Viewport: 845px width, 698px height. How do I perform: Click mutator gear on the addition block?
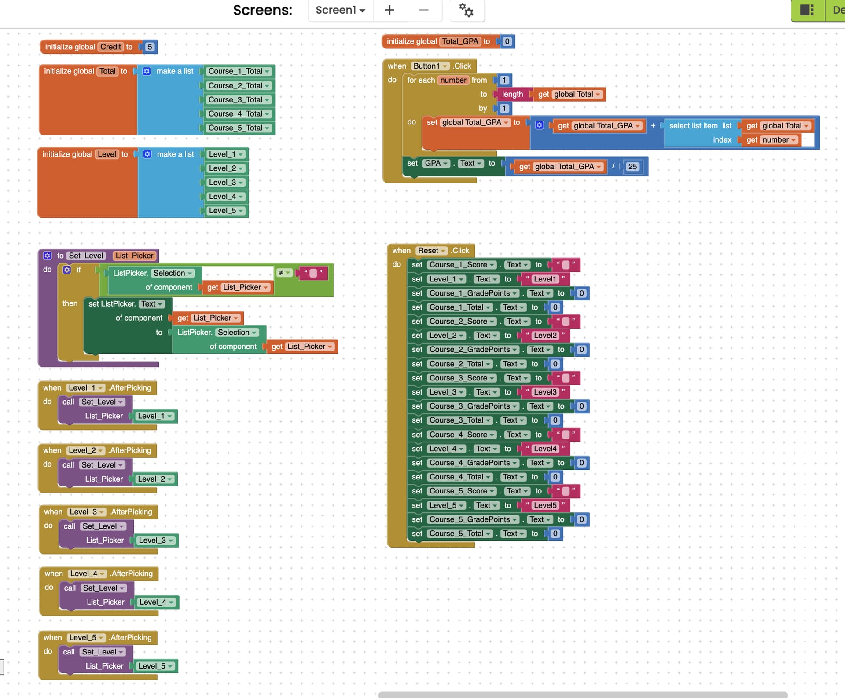pos(539,125)
